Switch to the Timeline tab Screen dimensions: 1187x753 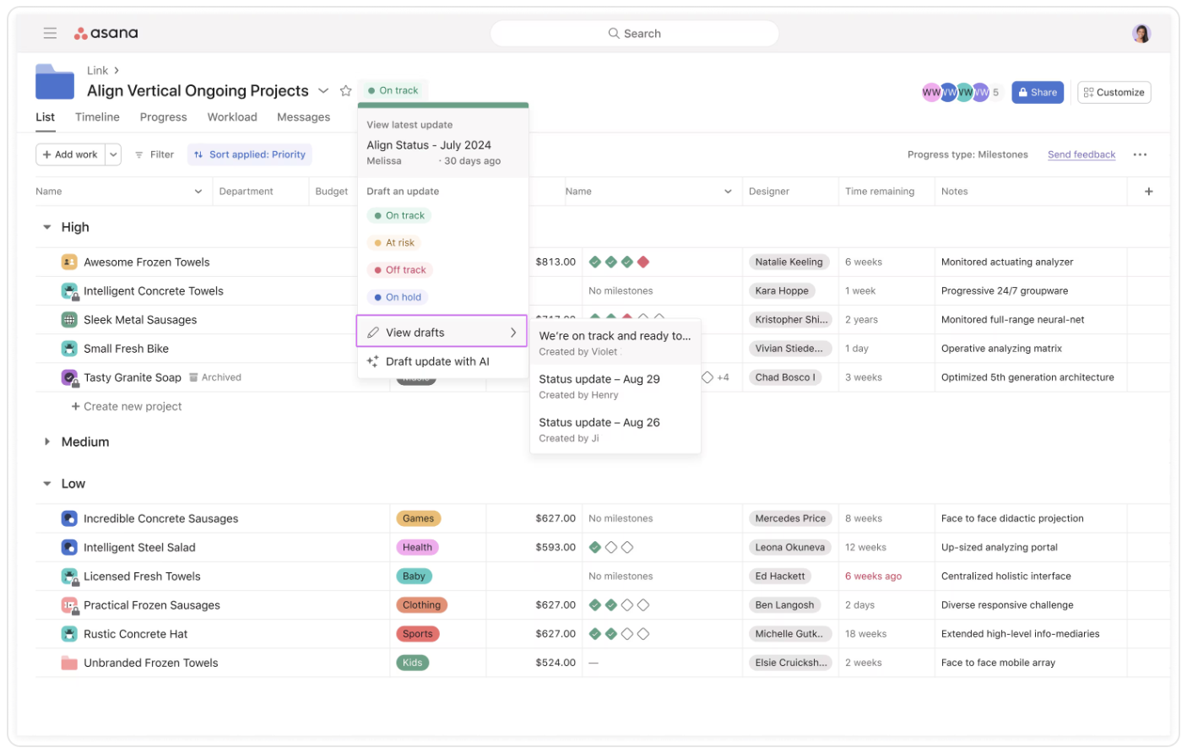(x=97, y=117)
